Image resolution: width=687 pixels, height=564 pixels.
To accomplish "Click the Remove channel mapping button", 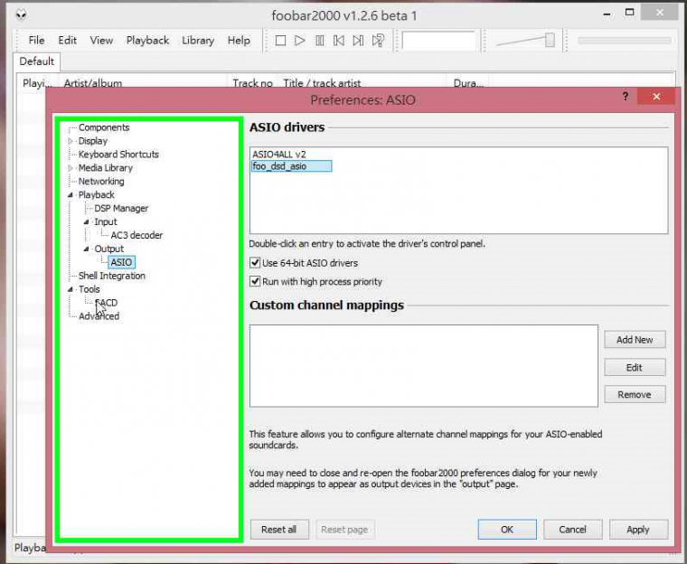I will (635, 394).
